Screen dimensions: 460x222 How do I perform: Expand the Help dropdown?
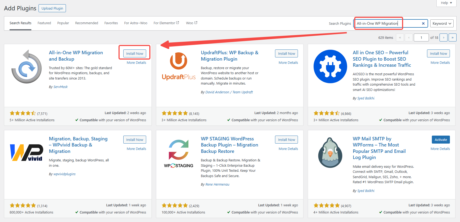click(446, 3)
